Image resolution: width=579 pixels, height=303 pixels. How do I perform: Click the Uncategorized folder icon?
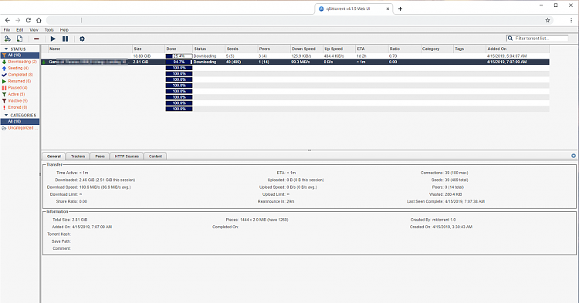click(4, 128)
